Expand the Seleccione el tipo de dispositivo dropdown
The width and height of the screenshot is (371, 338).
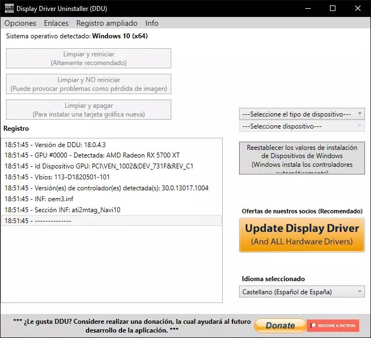(x=302, y=114)
